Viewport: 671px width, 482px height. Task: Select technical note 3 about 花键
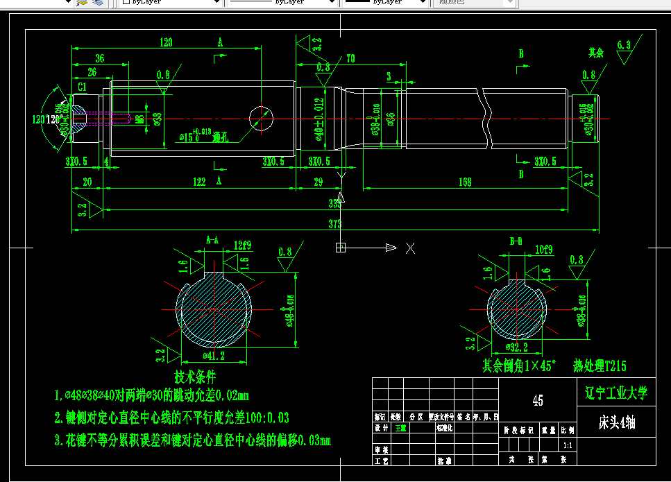193,440
